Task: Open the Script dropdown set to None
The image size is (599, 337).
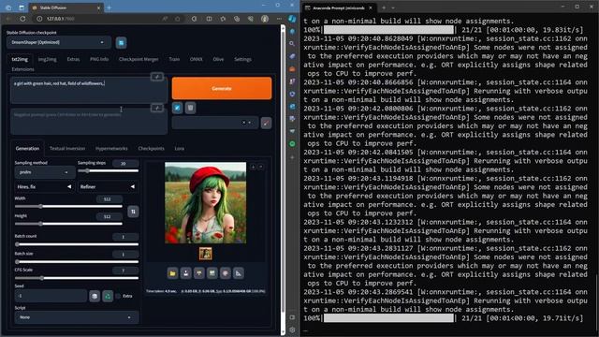Action: tap(77, 317)
